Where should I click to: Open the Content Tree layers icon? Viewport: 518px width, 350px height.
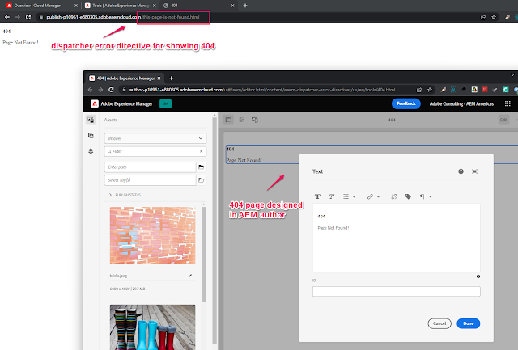click(x=91, y=151)
